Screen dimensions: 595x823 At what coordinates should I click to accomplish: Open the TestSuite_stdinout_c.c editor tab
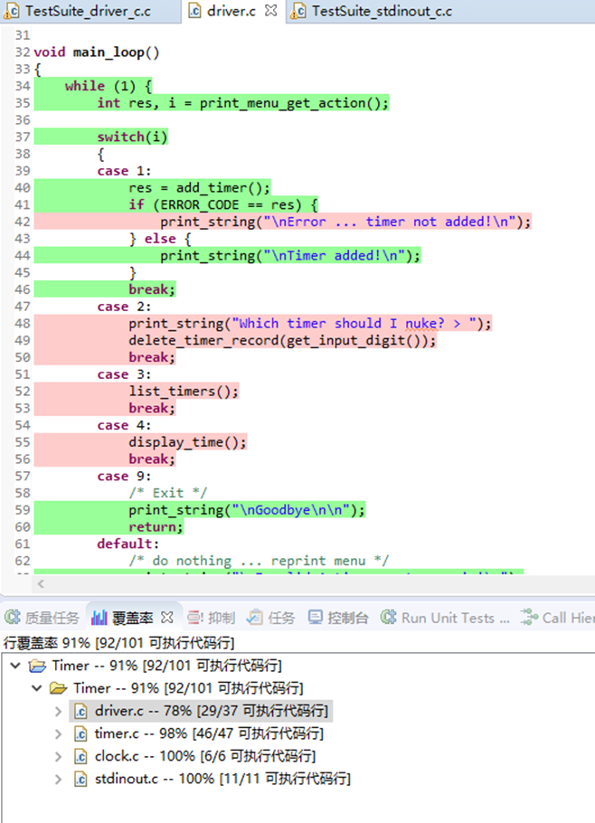click(x=381, y=11)
